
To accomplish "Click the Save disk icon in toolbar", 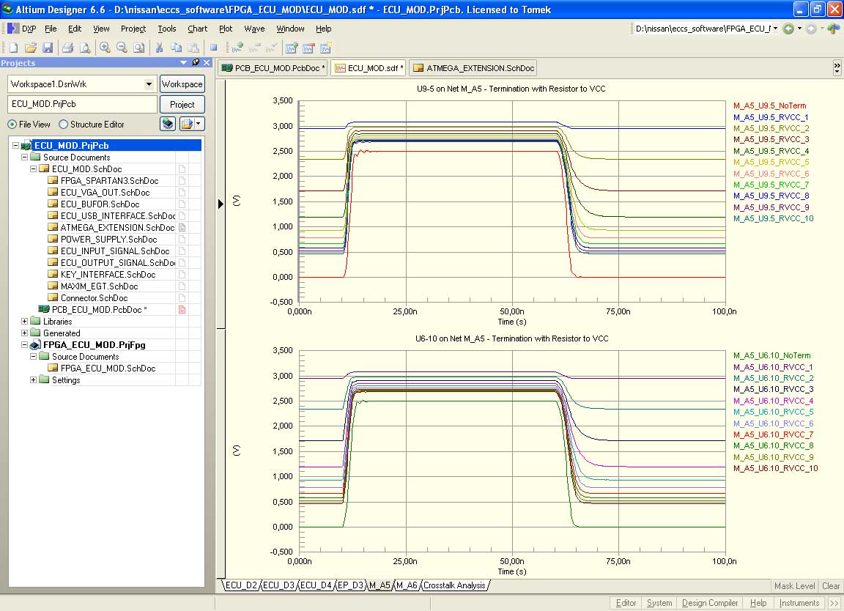I will [47, 48].
